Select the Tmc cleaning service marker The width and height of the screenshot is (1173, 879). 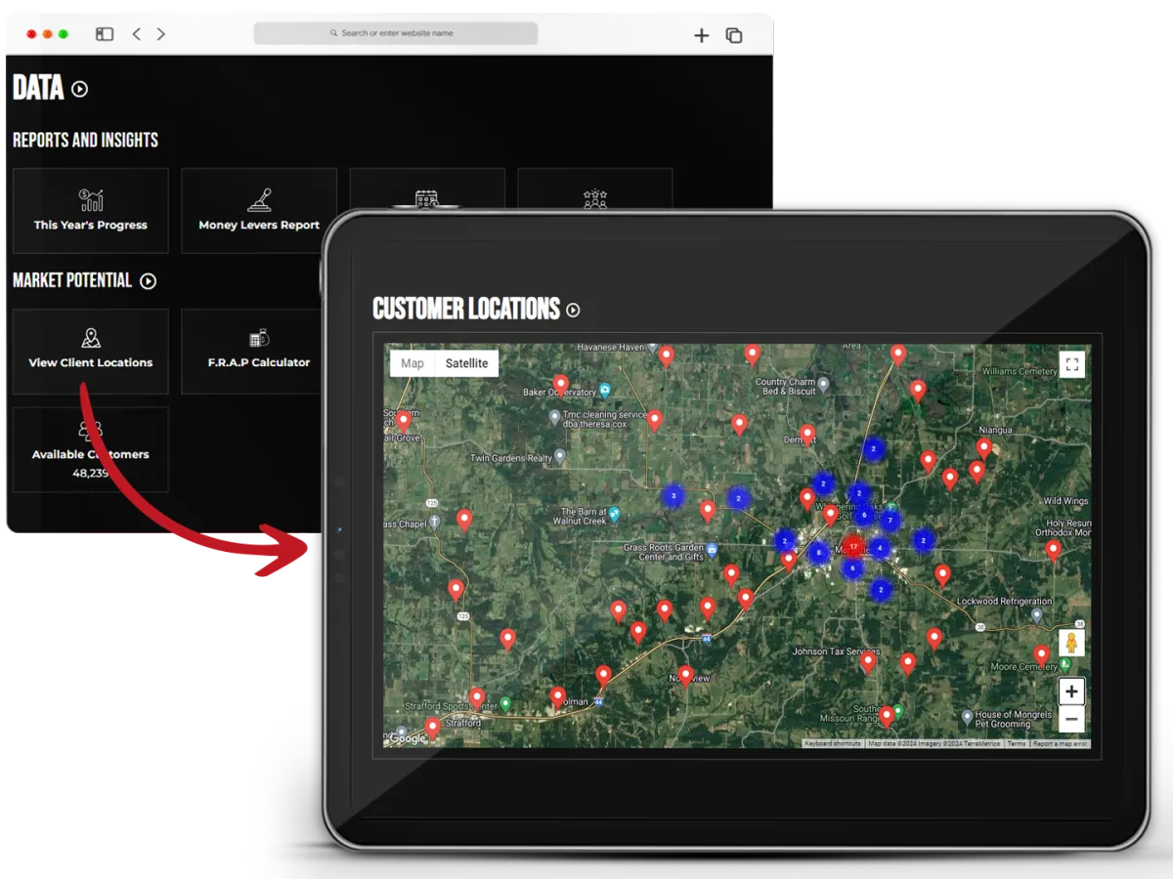click(x=554, y=418)
